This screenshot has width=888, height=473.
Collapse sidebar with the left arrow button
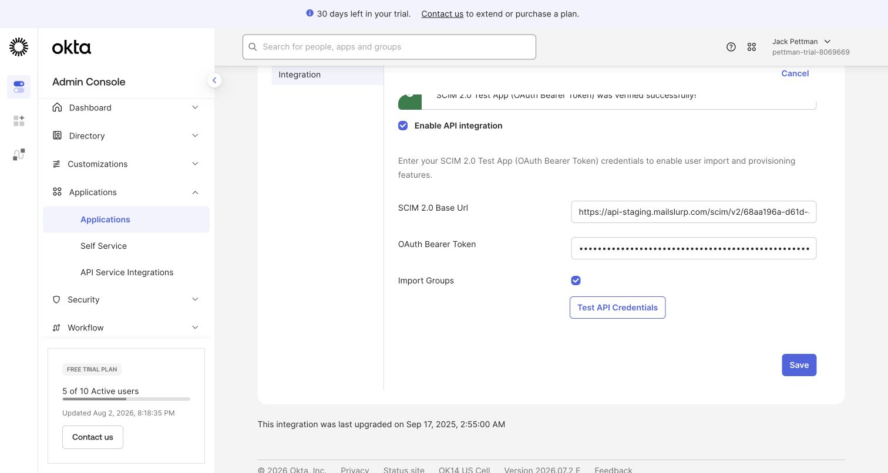point(214,80)
